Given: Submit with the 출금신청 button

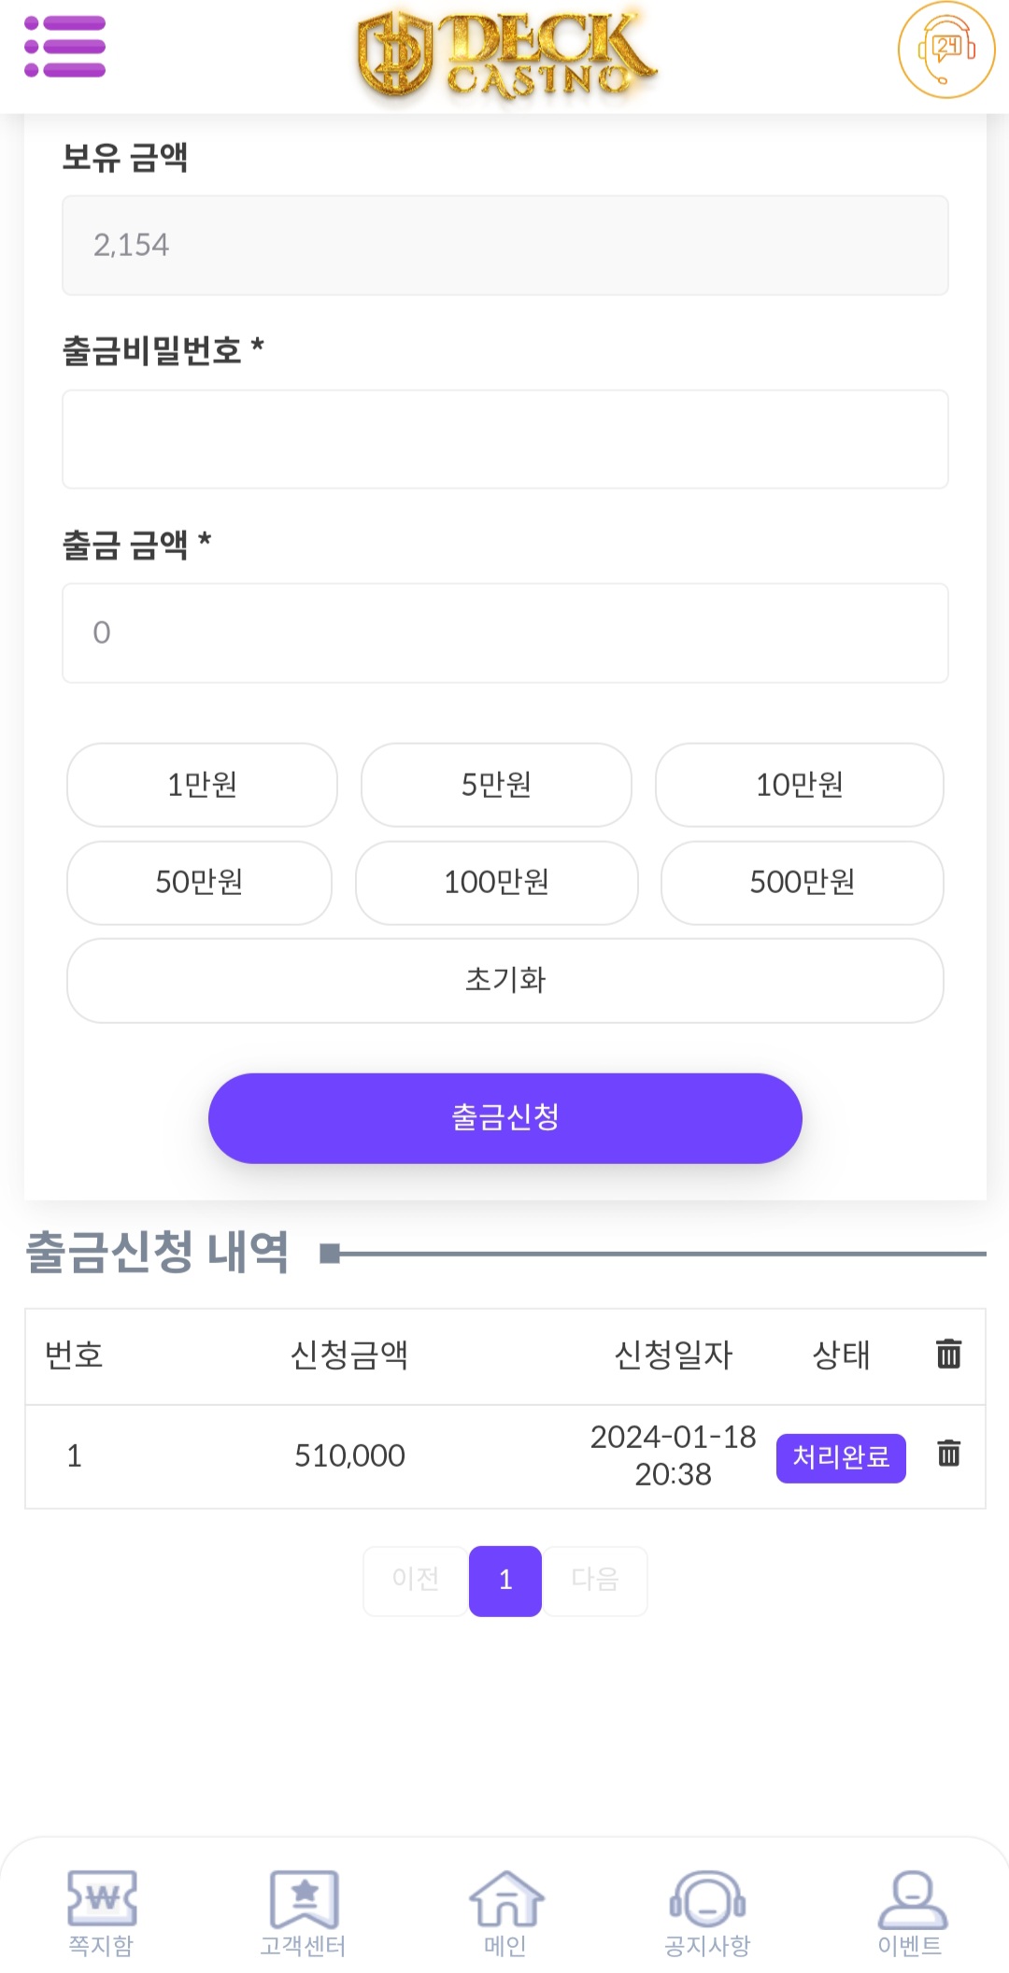Looking at the screenshot, I should click(505, 1118).
